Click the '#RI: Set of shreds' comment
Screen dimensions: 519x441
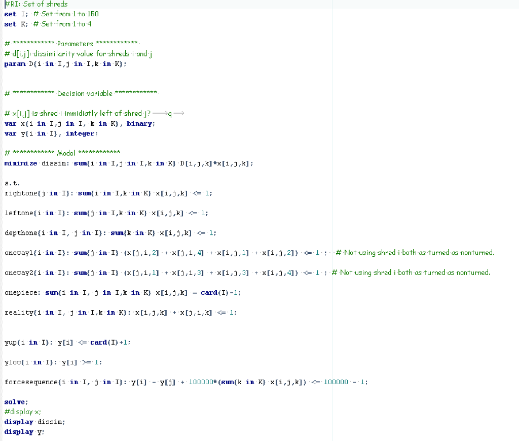click(x=35, y=4)
